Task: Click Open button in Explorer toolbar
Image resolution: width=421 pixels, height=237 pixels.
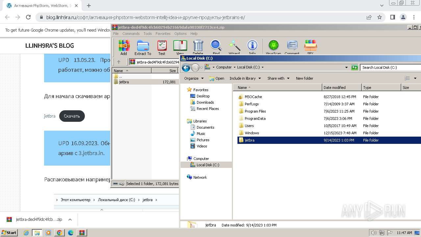Action: tap(217, 78)
